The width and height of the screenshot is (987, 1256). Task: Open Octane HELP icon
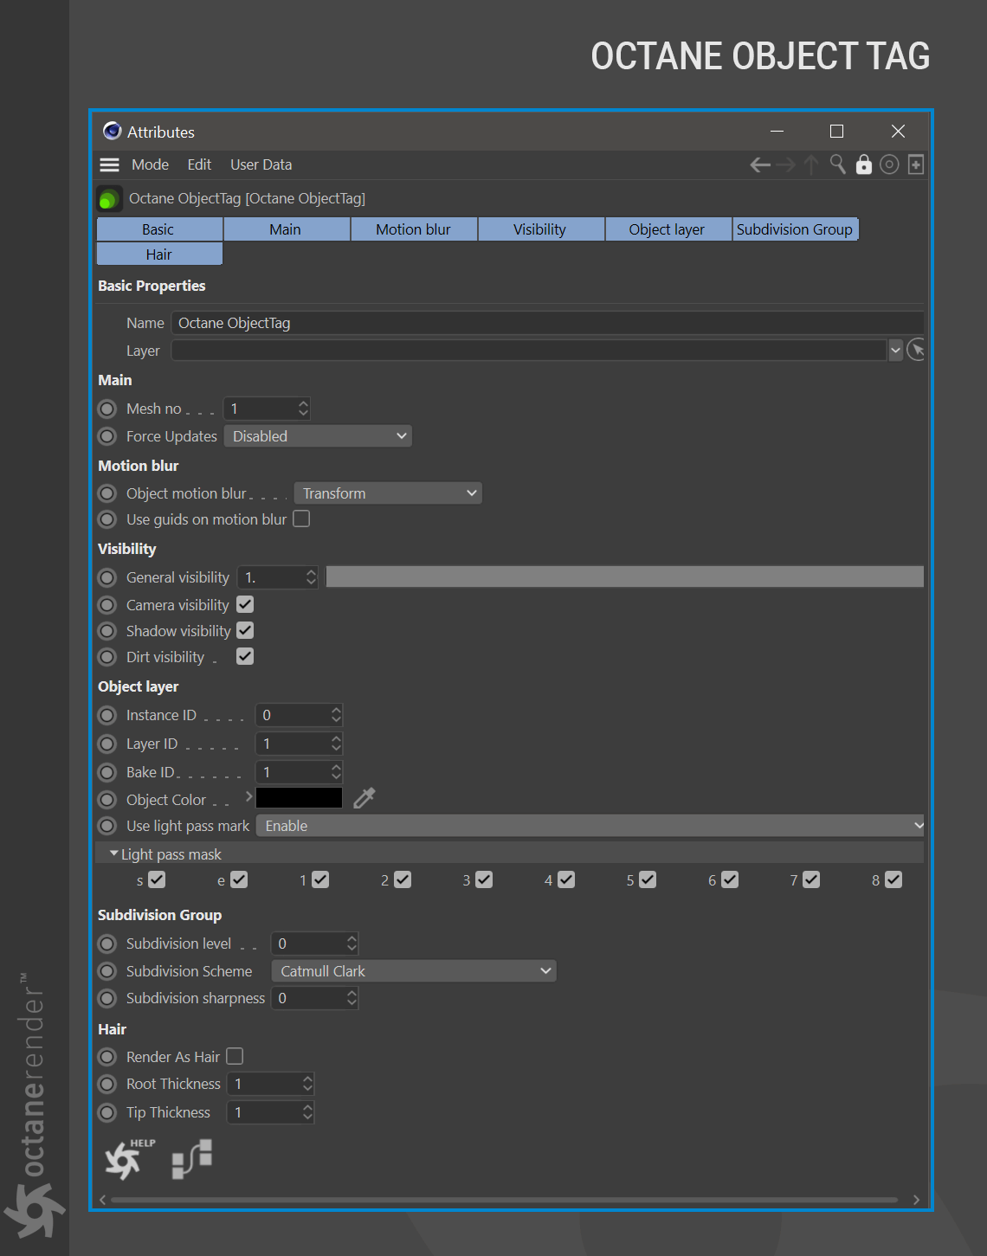coord(129,1159)
